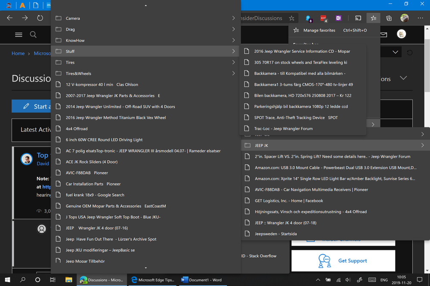This screenshot has height=286, width=430.
Task: Click the browser Back arrow
Action: [x=10, y=18]
